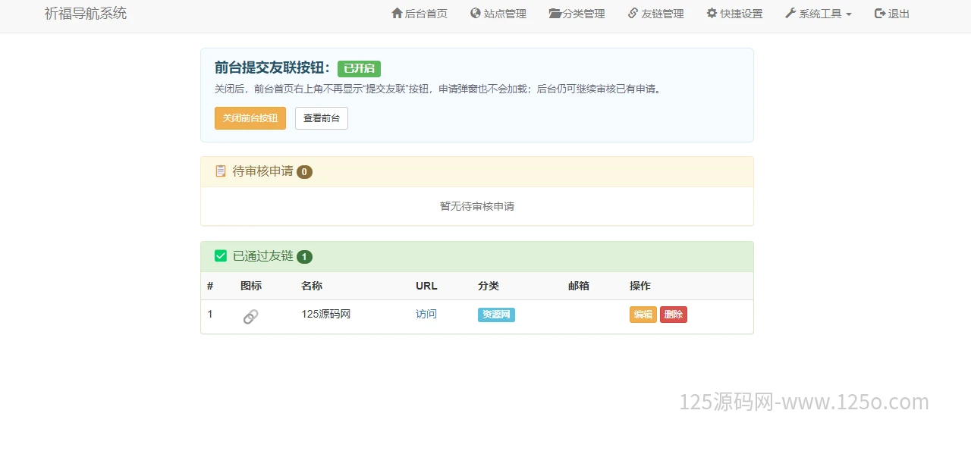Open the 访问 link for 125源码网
The height and width of the screenshot is (451, 971).
point(426,314)
